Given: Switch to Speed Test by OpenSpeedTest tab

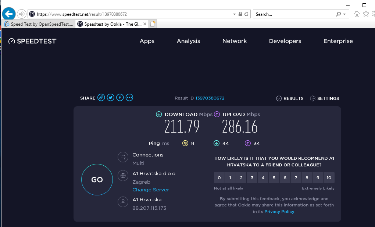Looking at the screenshot, I should pyautogui.click(x=39, y=24).
